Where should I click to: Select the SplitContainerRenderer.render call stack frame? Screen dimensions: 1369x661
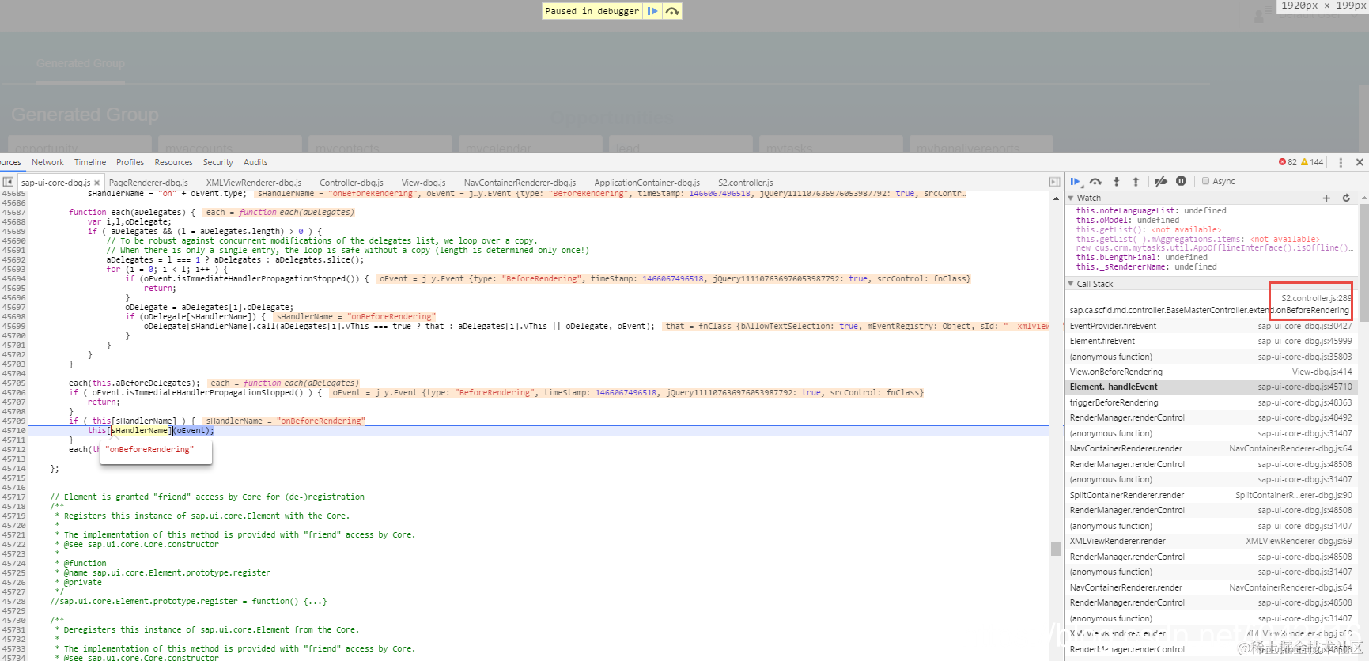[x=1211, y=495]
